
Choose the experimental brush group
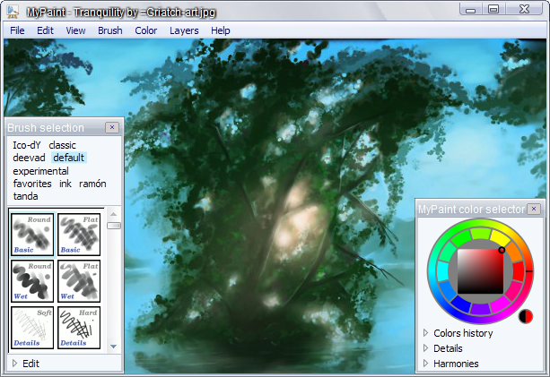pyautogui.click(x=40, y=171)
